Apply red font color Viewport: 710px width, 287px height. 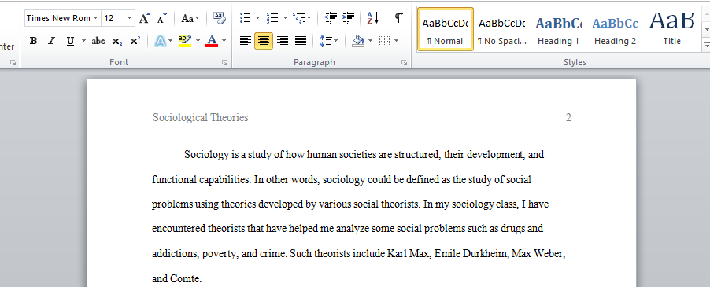(x=212, y=41)
